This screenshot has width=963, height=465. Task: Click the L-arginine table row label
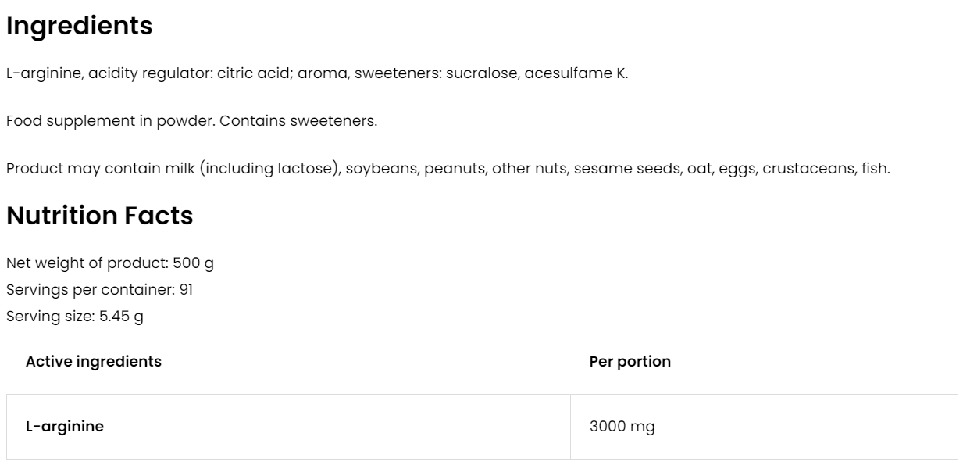[65, 427]
